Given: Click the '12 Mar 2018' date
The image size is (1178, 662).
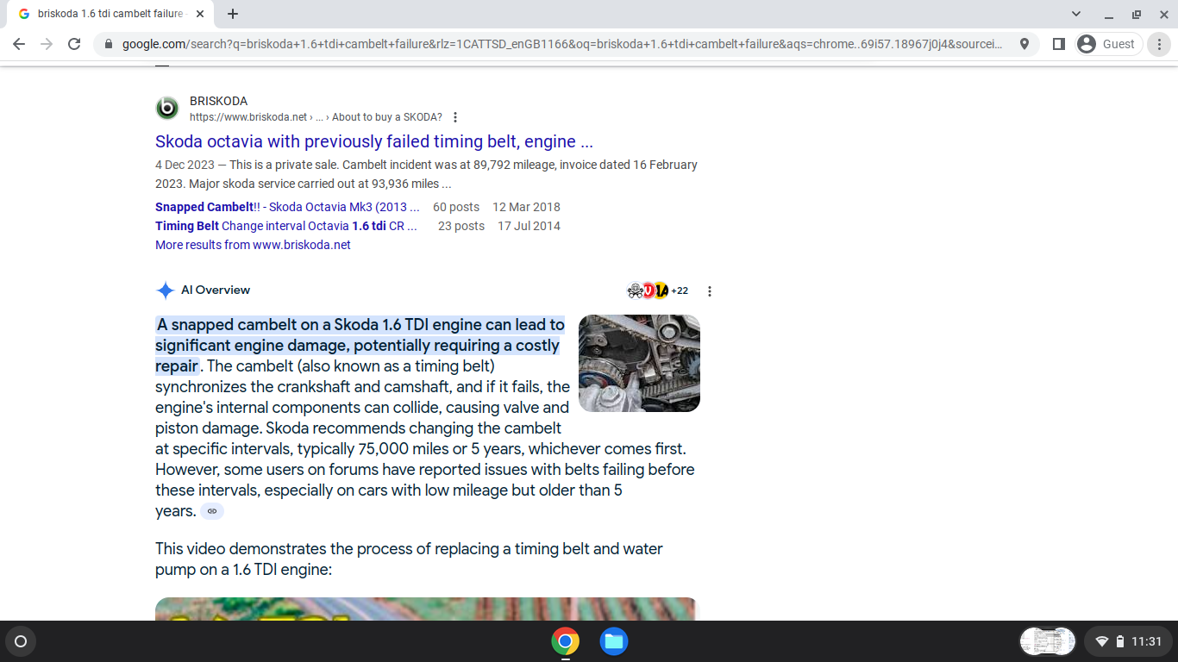Looking at the screenshot, I should [526, 207].
